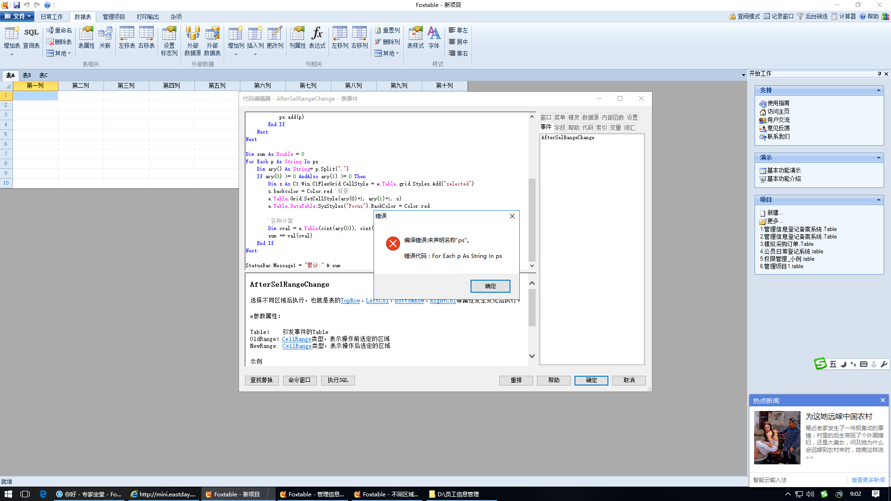This screenshot has height=501, width=891.
Task: Click the first 外部数据源 icon
Action: [x=193, y=41]
